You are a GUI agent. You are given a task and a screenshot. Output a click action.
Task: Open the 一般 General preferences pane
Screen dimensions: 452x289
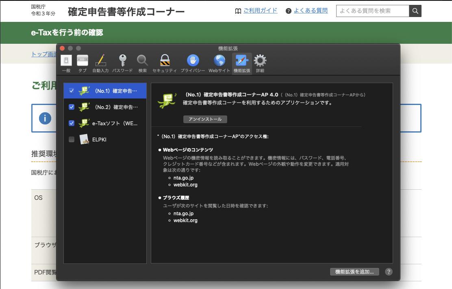[x=66, y=63]
